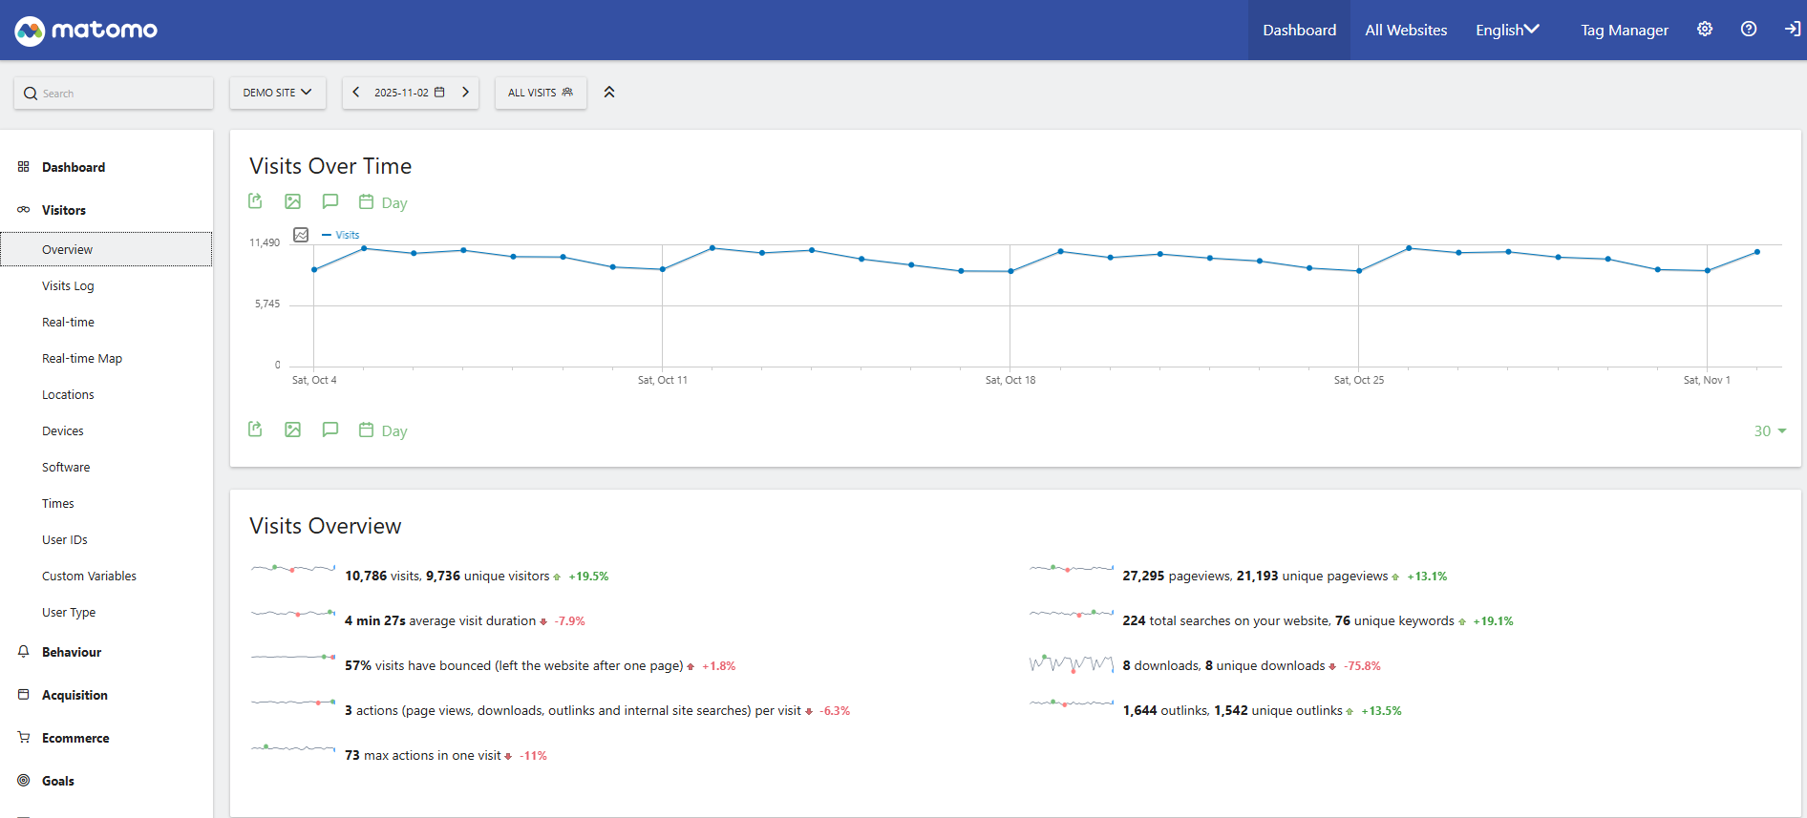Open the ALL VISITS segment selector

[540, 93]
